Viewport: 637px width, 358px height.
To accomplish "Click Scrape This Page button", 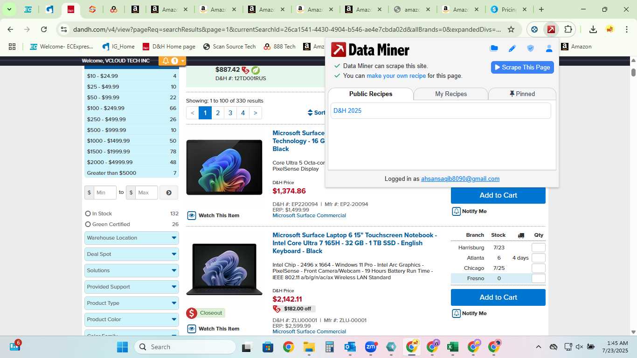I will pos(522,67).
